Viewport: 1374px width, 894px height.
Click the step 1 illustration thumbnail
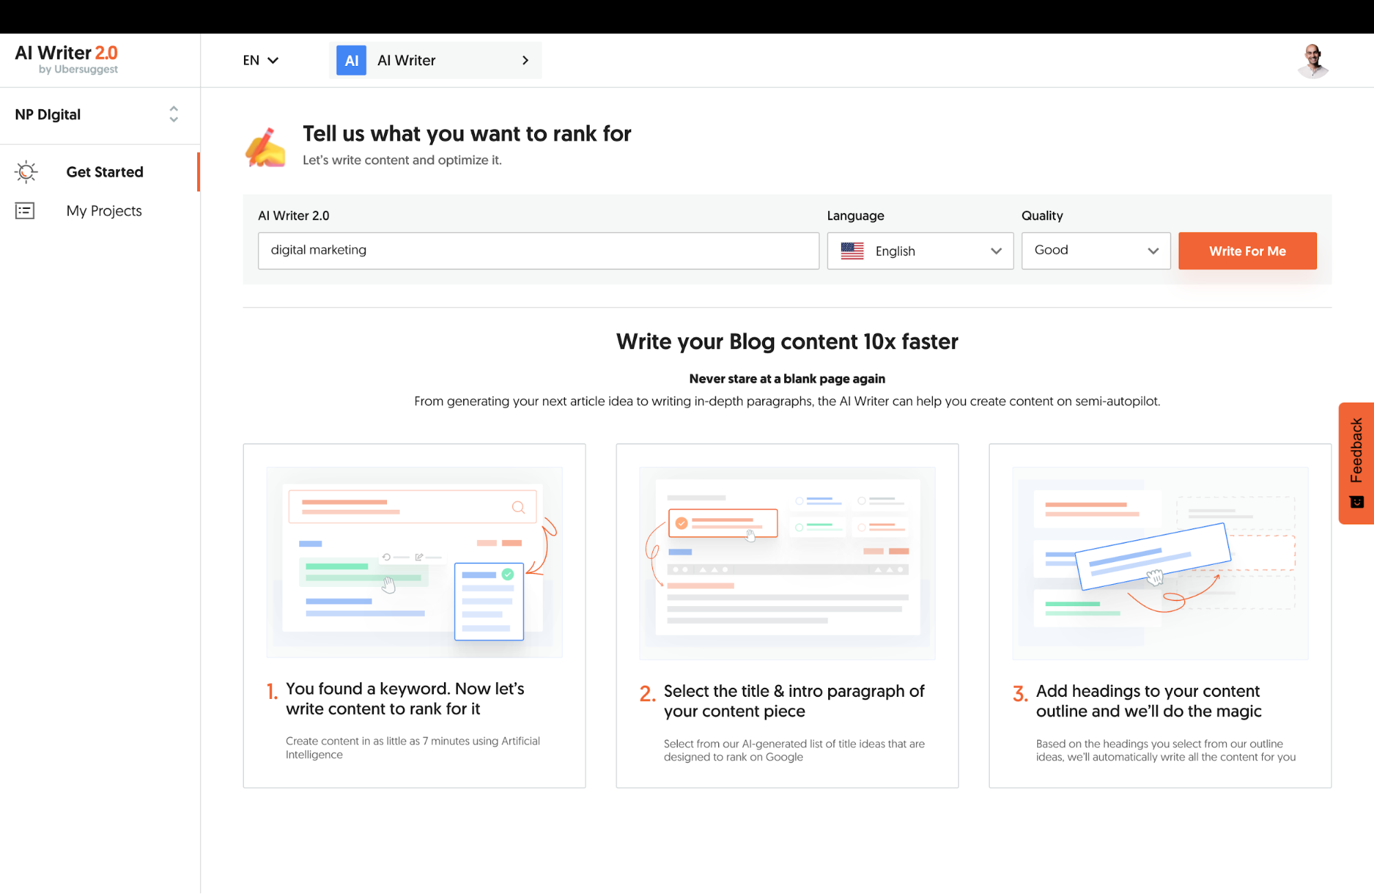(414, 561)
